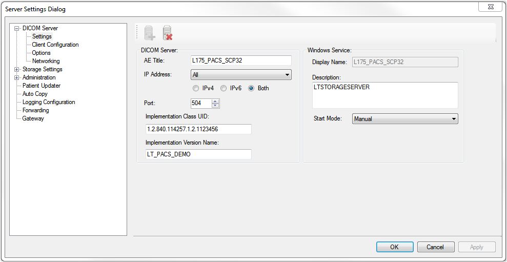Expand the Administration tree node
Image resolution: width=507 pixels, height=262 pixels.
pos(17,78)
